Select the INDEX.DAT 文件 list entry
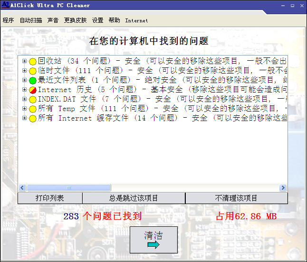 click(x=67, y=99)
